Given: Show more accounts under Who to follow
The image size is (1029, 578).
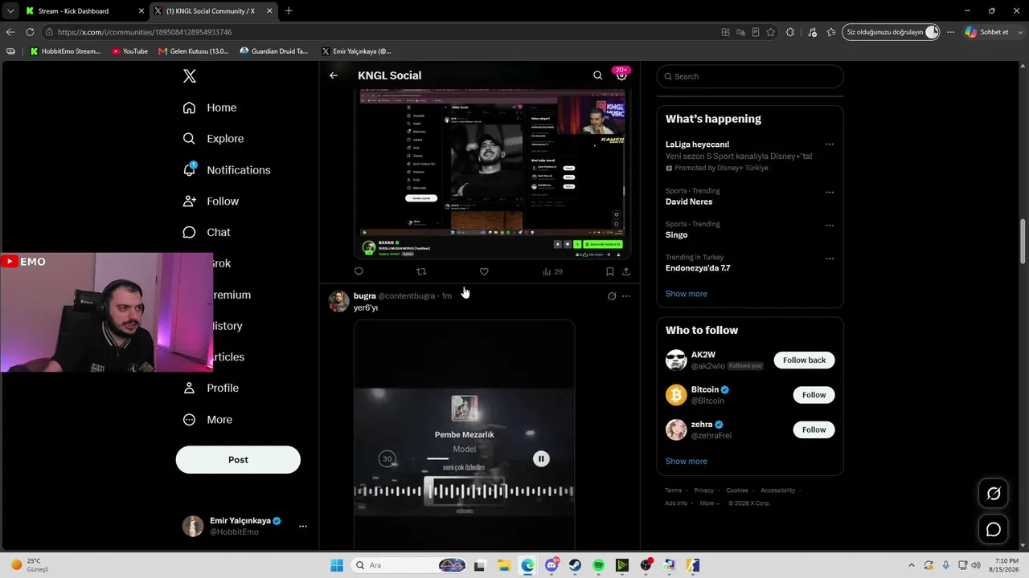Looking at the screenshot, I should (x=687, y=462).
